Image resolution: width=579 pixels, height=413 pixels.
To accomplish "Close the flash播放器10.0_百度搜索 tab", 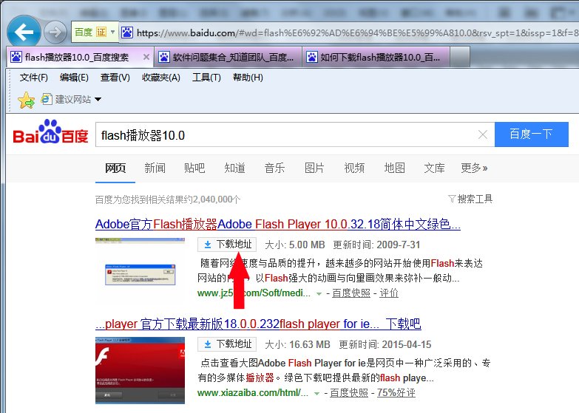I will (x=146, y=57).
